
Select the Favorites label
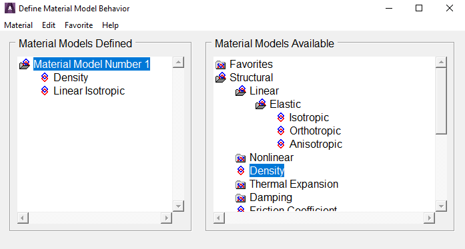(251, 65)
